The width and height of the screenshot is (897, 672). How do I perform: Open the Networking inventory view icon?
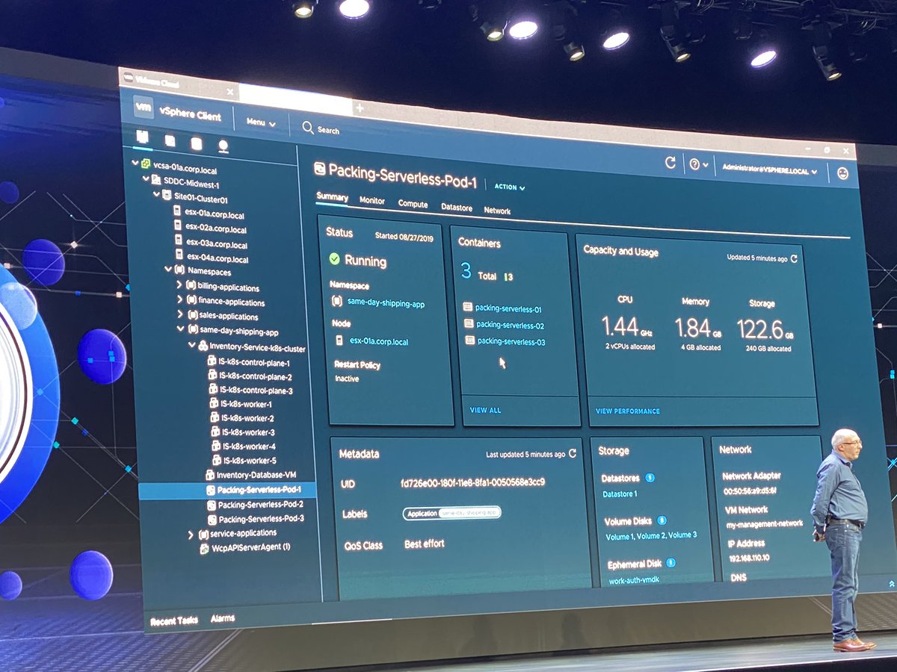pyautogui.click(x=223, y=146)
